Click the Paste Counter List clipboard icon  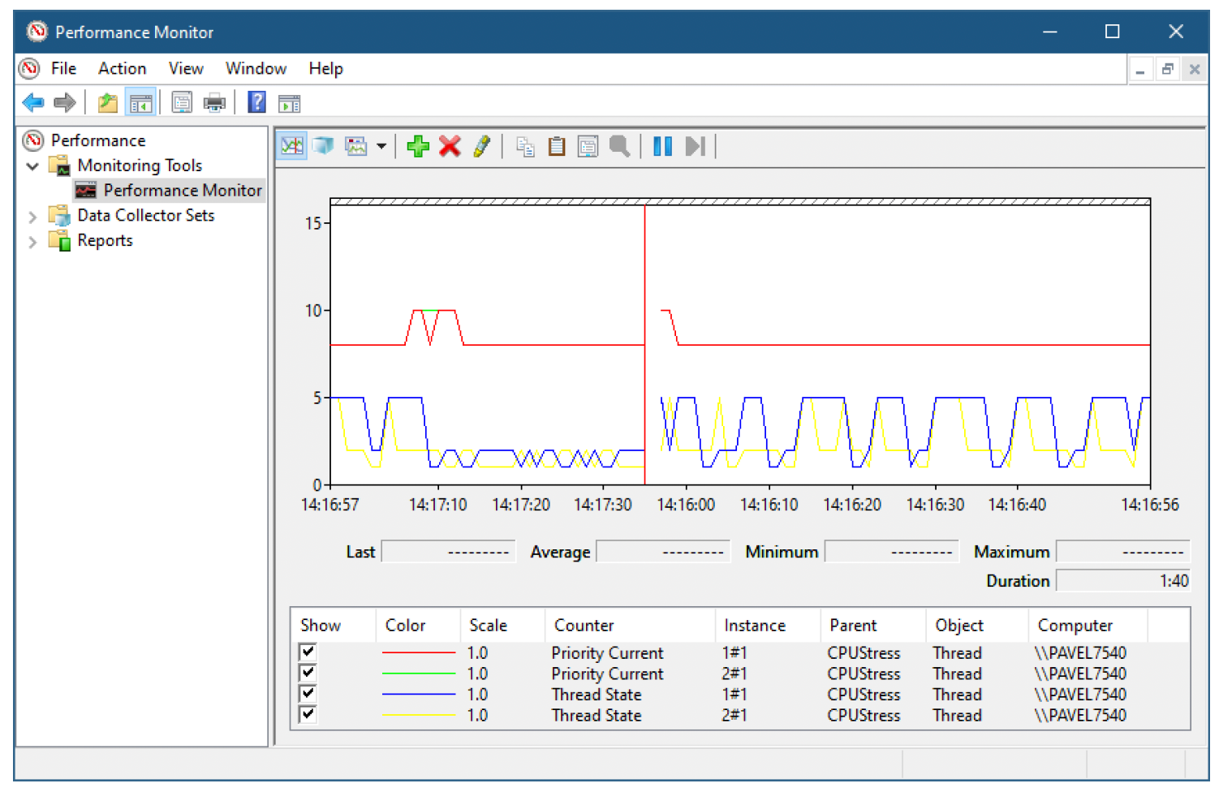click(x=556, y=146)
